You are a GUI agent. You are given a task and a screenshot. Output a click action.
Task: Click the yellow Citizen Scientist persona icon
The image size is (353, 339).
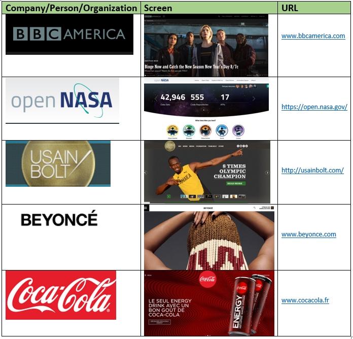172,130
